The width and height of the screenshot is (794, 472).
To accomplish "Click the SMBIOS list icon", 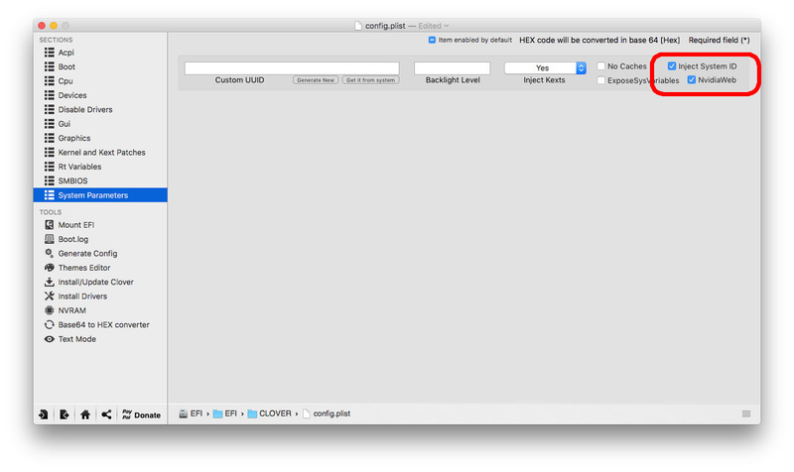I will tap(49, 180).
